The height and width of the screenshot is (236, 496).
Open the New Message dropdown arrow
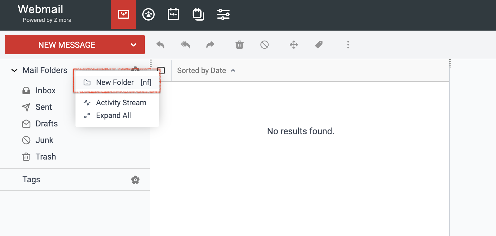[134, 45]
